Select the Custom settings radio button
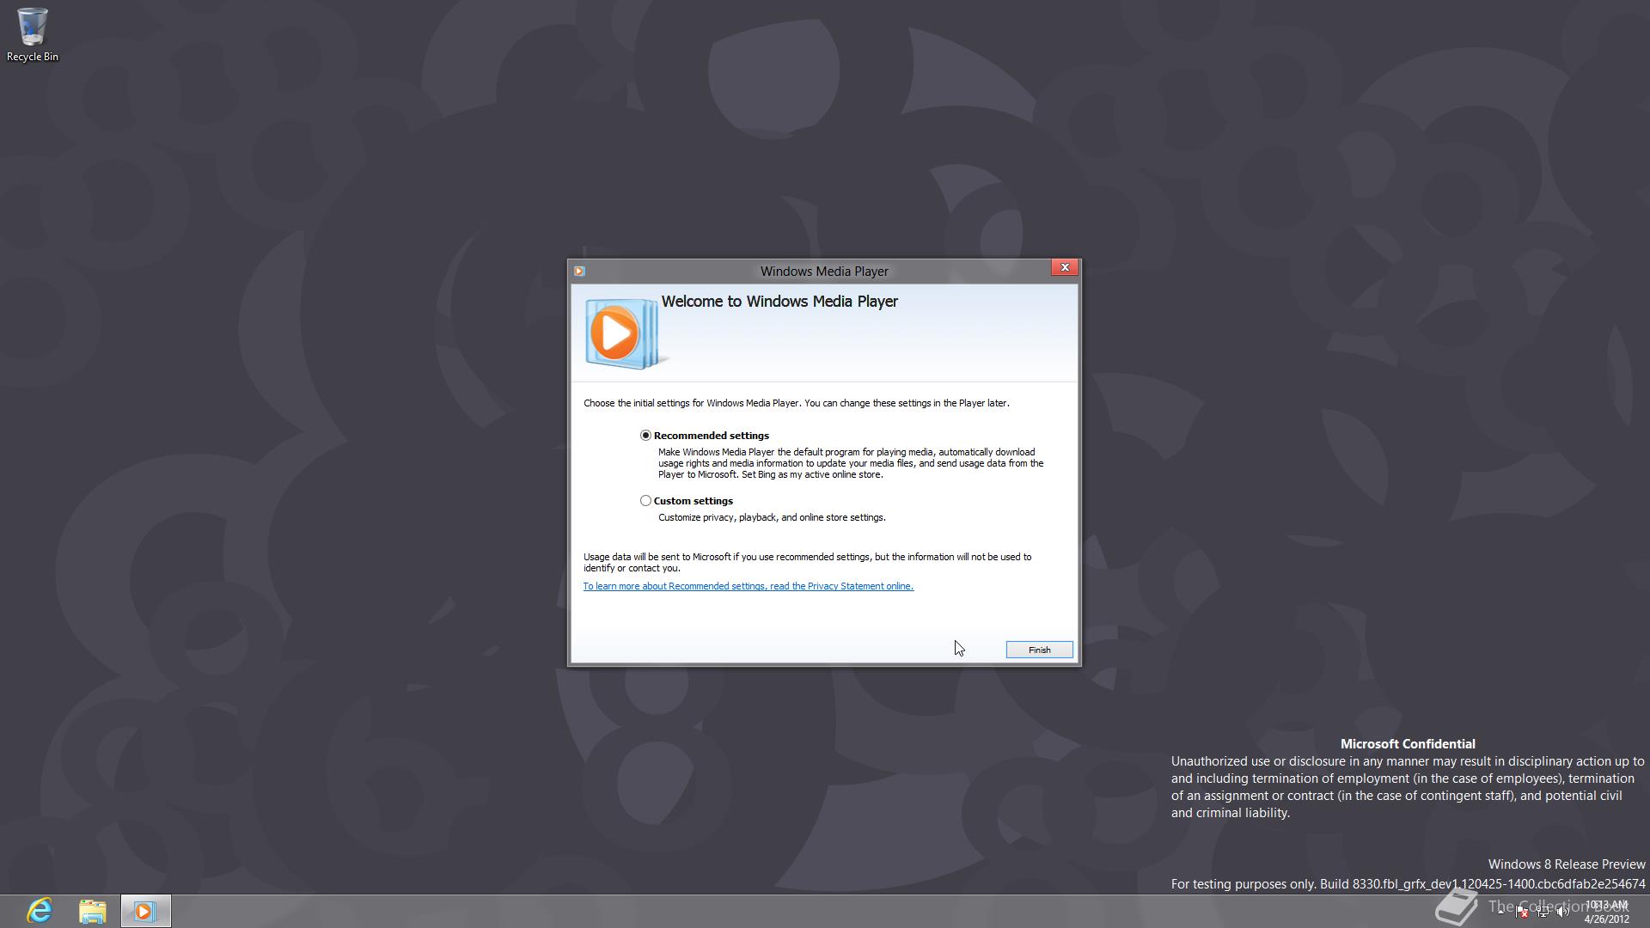Screen dimensions: 1650x928 pyautogui.click(x=645, y=501)
